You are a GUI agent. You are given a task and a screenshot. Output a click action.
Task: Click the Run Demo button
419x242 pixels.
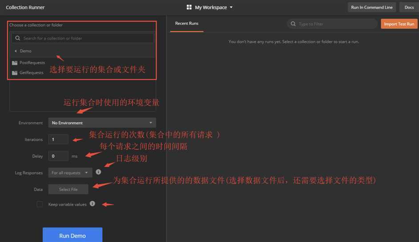[73, 235]
